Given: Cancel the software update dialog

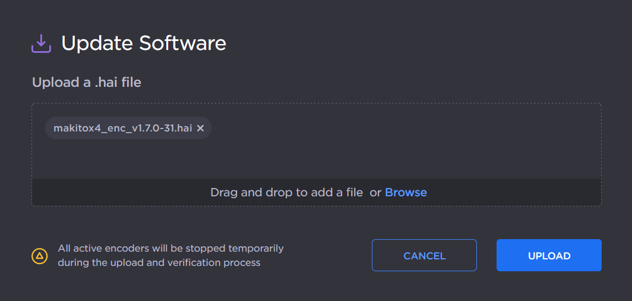Looking at the screenshot, I should [424, 256].
